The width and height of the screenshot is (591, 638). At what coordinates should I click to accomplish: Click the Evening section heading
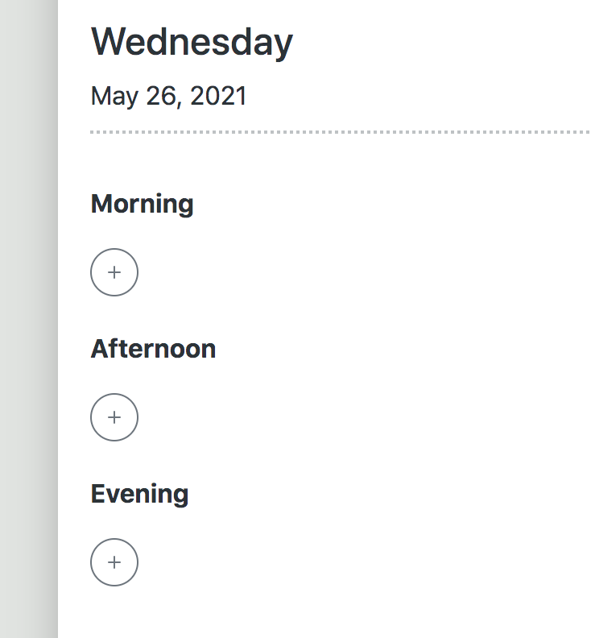[139, 494]
